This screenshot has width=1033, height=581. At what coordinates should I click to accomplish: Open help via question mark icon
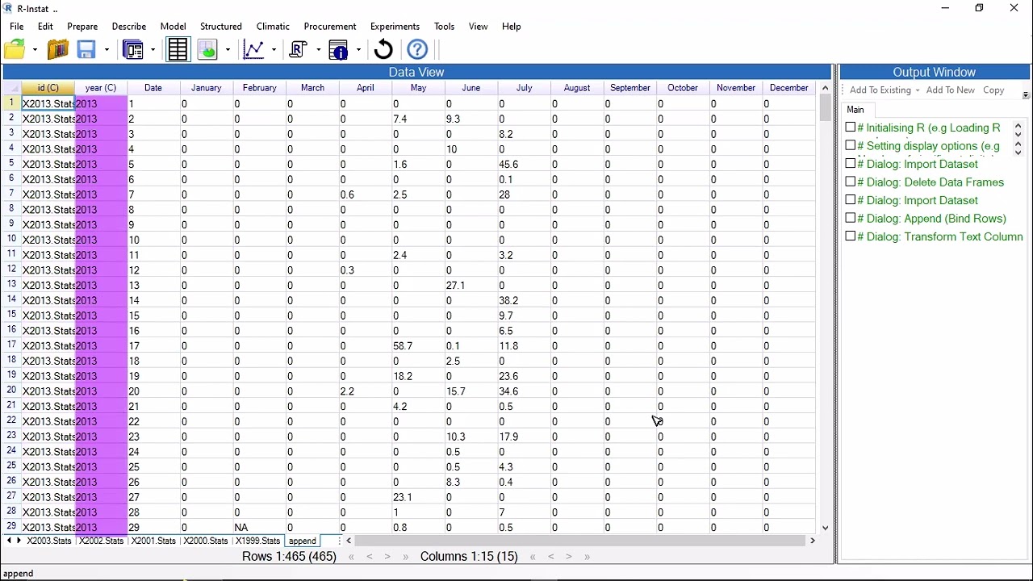pos(417,50)
